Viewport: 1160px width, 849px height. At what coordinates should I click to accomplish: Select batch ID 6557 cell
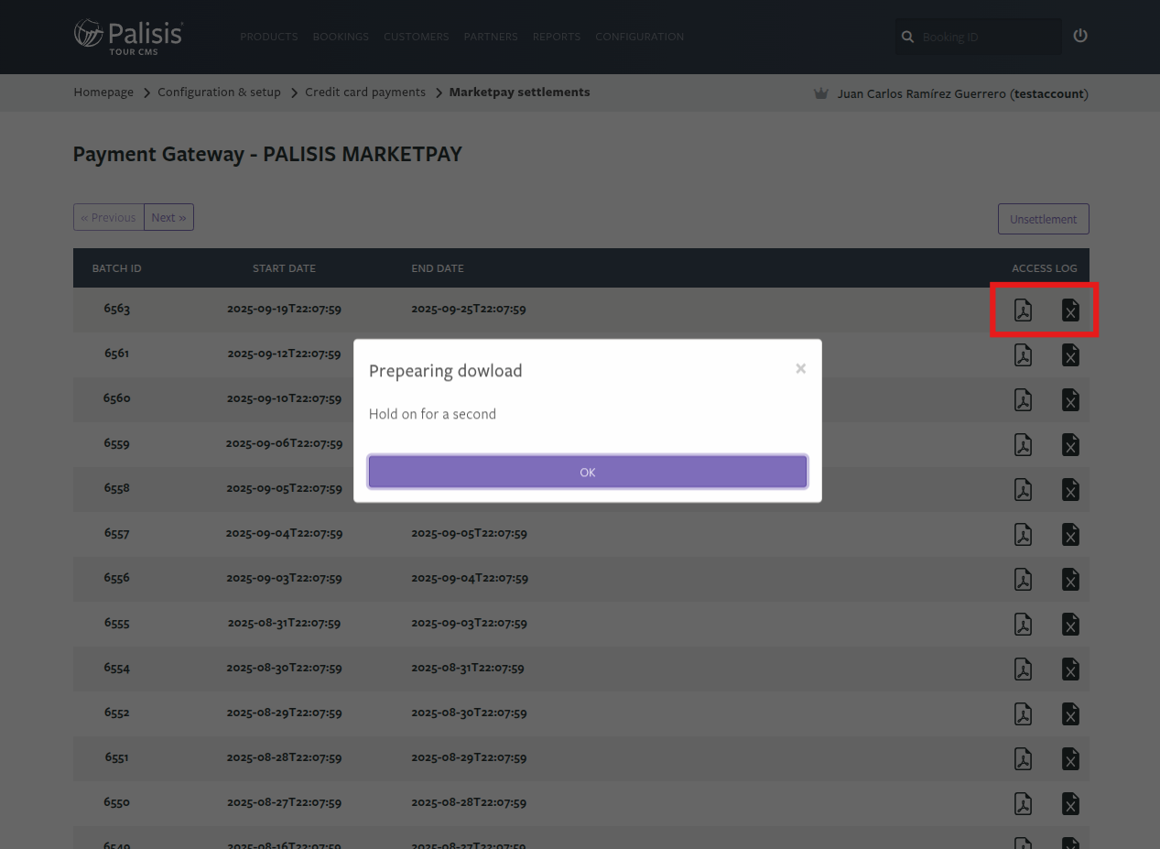(117, 533)
